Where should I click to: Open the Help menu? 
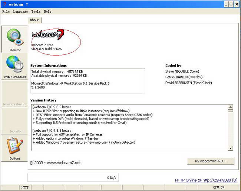coord(48,11)
